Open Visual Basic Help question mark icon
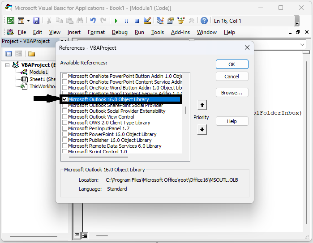This screenshot has height=243, width=313. pos(204,21)
